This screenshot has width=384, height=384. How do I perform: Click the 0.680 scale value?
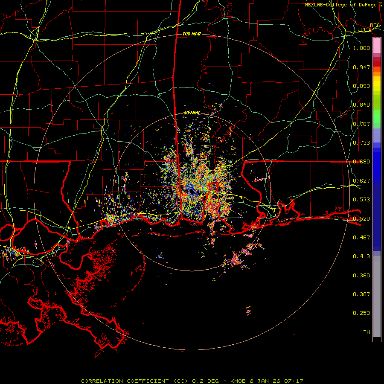coord(361,162)
